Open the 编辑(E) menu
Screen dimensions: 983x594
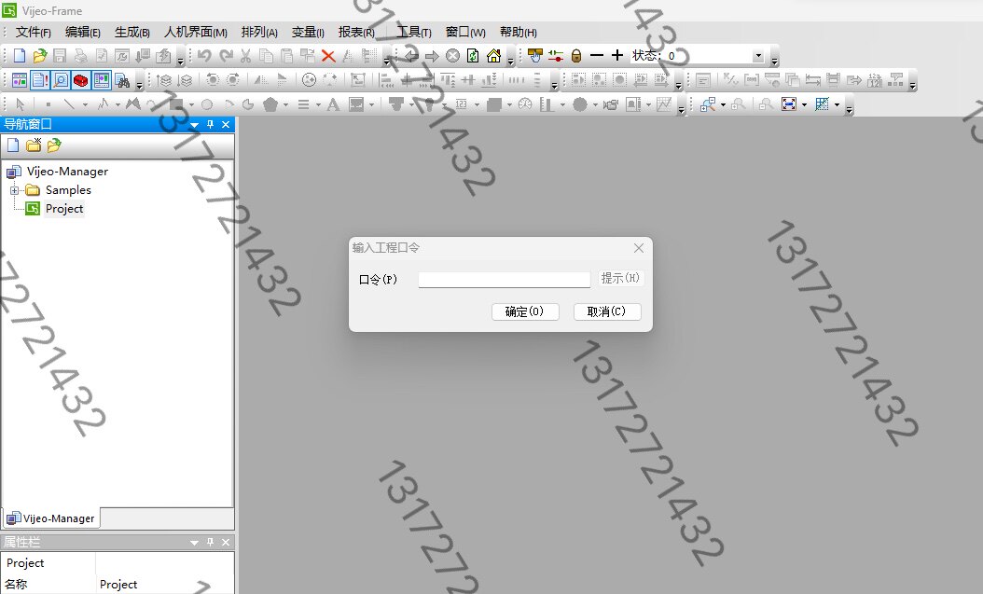point(83,32)
